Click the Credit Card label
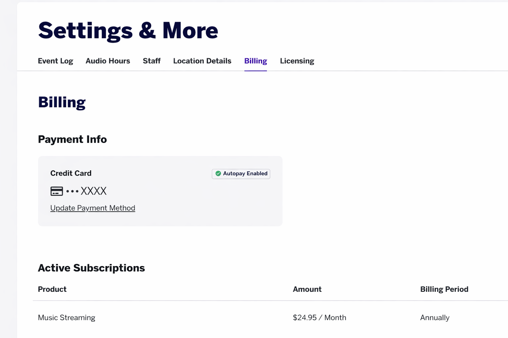This screenshot has height=338, width=508. pos(71,173)
